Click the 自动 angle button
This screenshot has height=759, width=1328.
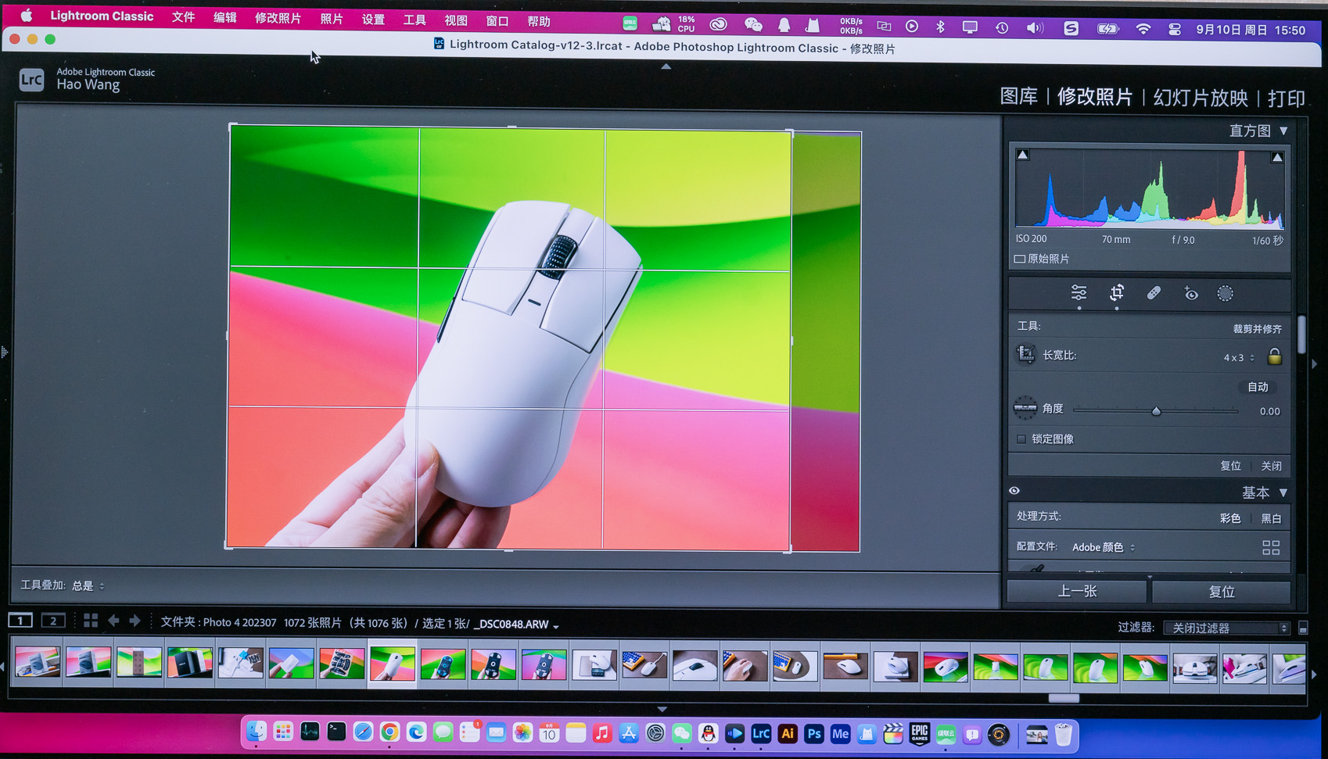1257,387
